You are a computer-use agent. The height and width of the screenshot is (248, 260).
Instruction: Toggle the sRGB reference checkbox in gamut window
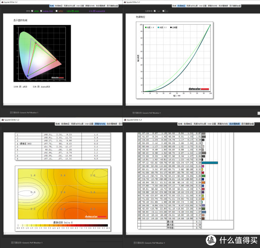point(32,11)
